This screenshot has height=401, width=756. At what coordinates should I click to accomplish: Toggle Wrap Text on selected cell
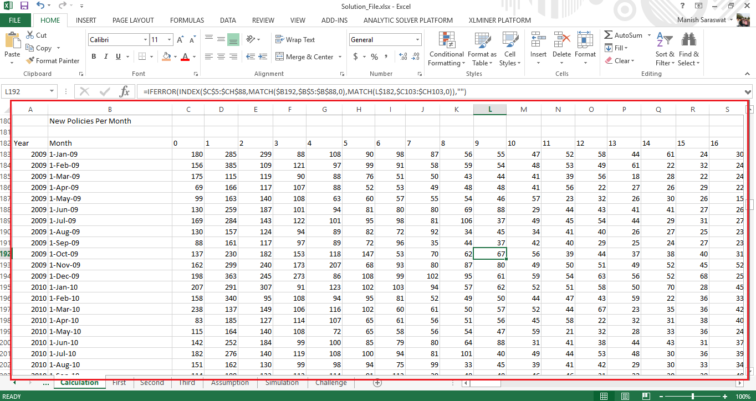click(x=295, y=40)
